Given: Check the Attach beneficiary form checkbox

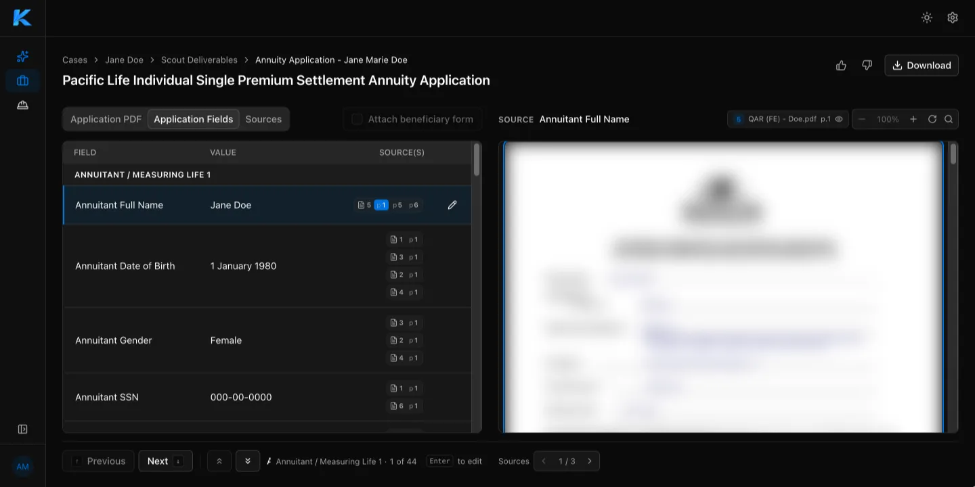Looking at the screenshot, I should [x=357, y=119].
